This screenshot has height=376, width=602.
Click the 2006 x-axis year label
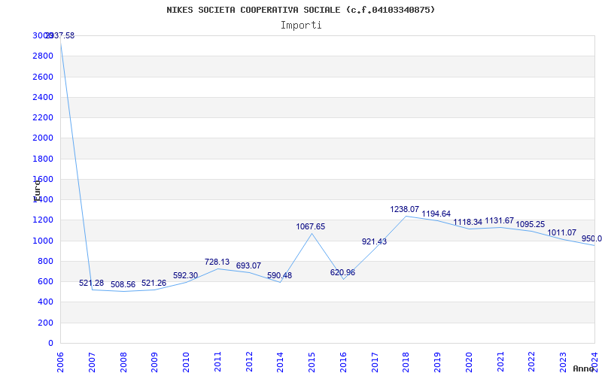(60, 362)
